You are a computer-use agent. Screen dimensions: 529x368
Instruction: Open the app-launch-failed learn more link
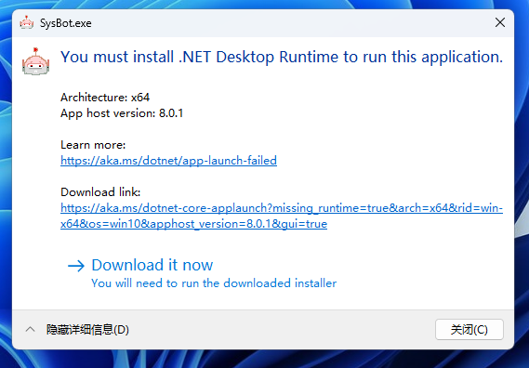(x=168, y=161)
